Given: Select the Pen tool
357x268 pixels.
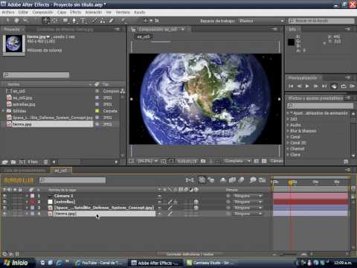Looking at the screenshot, I should point(74,21).
